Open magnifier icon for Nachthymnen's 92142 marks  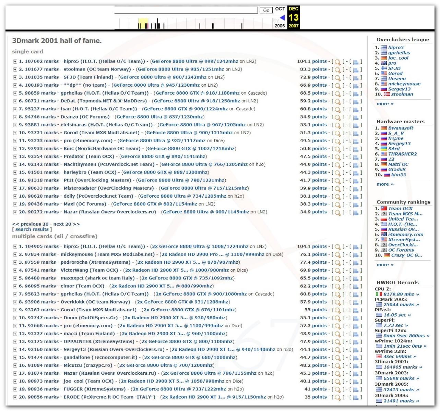(x=337, y=165)
